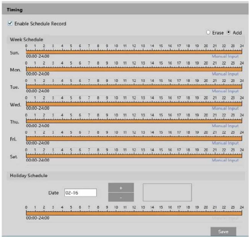The height and width of the screenshot is (237, 249).
Task: Click the Saturday 00:00-24:00 time label
Action: pyautogui.click(x=38, y=160)
